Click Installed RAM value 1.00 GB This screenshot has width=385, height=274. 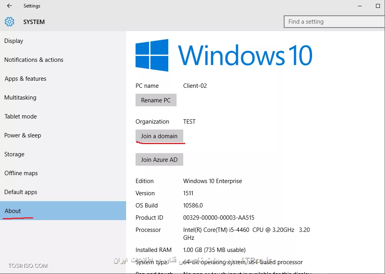click(x=214, y=250)
